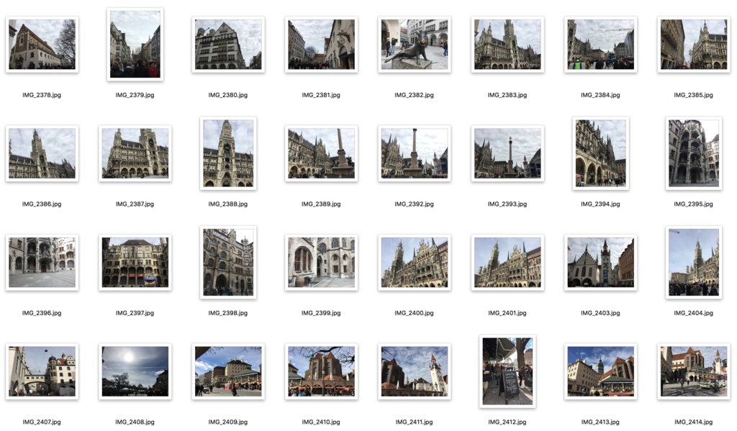Click the file name IMG_2378.jpg

coord(42,95)
